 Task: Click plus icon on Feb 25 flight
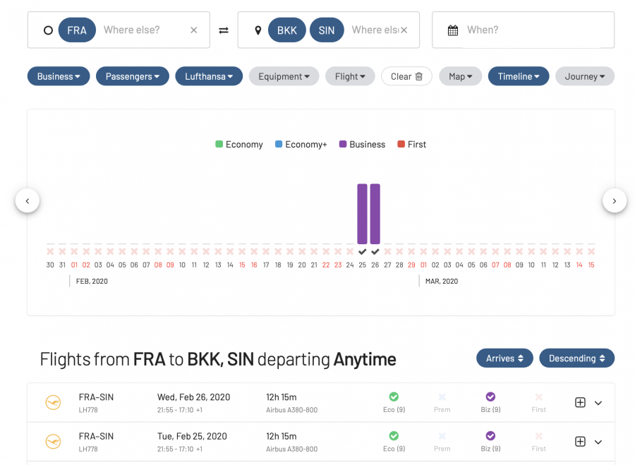(x=580, y=442)
